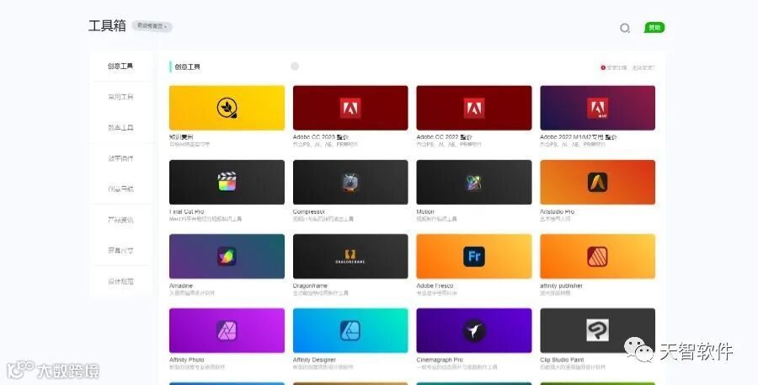This screenshot has width=758, height=385.
Task: Click the Cinemagraph Pro icon
Action: (473, 331)
